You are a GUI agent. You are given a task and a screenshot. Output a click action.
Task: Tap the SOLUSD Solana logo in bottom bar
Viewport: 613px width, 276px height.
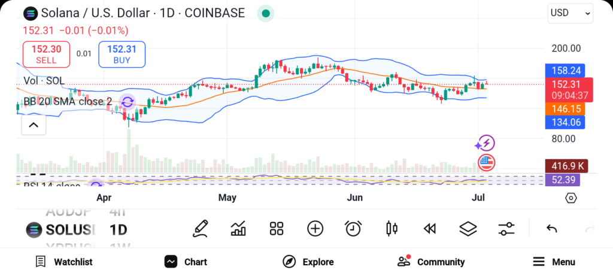click(x=34, y=230)
